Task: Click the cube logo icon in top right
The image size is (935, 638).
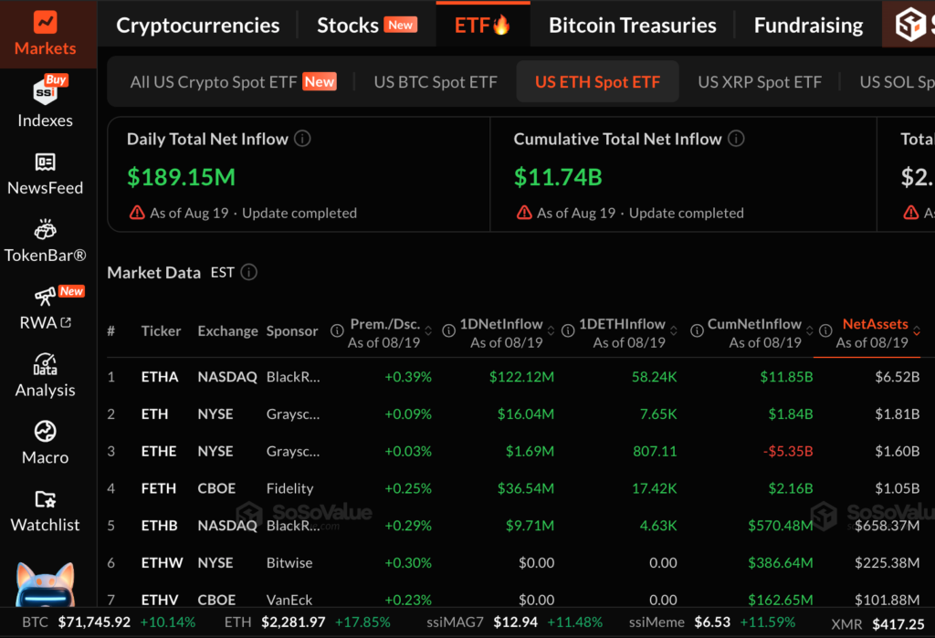Action: coord(910,25)
